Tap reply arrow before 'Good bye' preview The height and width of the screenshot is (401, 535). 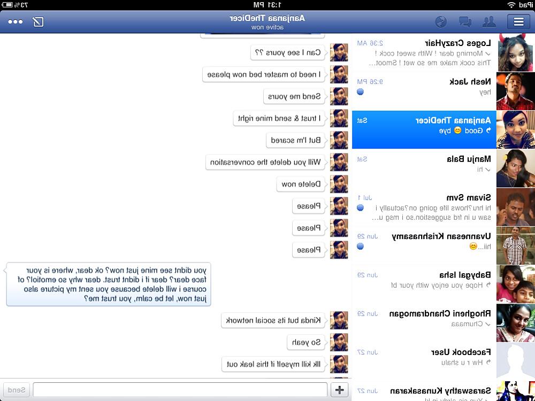[x=488, y=130]
